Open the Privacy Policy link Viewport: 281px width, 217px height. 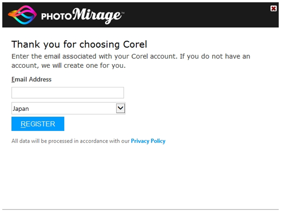tap(148, 141)
